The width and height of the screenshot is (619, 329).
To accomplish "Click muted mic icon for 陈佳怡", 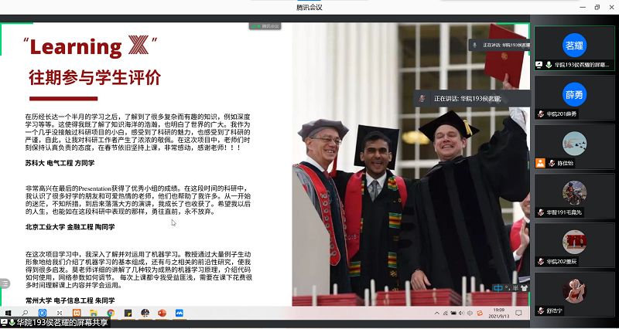I will [x=552, y=163].
